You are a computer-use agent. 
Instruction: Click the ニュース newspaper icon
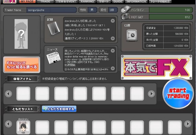tap(53, 58)
